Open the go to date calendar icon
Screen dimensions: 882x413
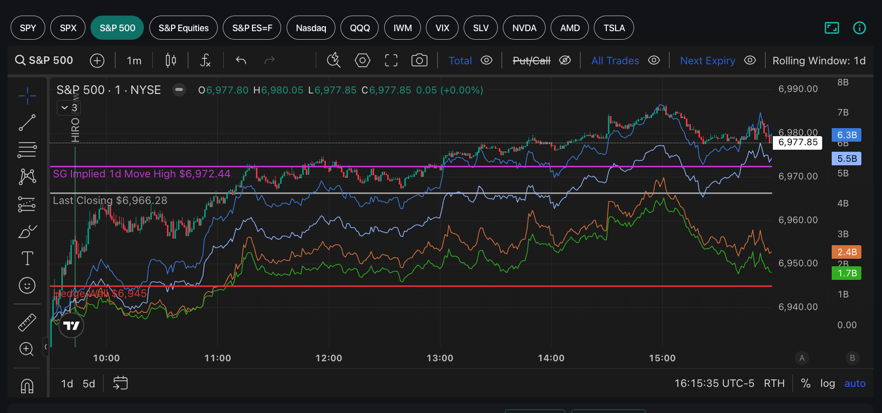(x=121, y=383)
